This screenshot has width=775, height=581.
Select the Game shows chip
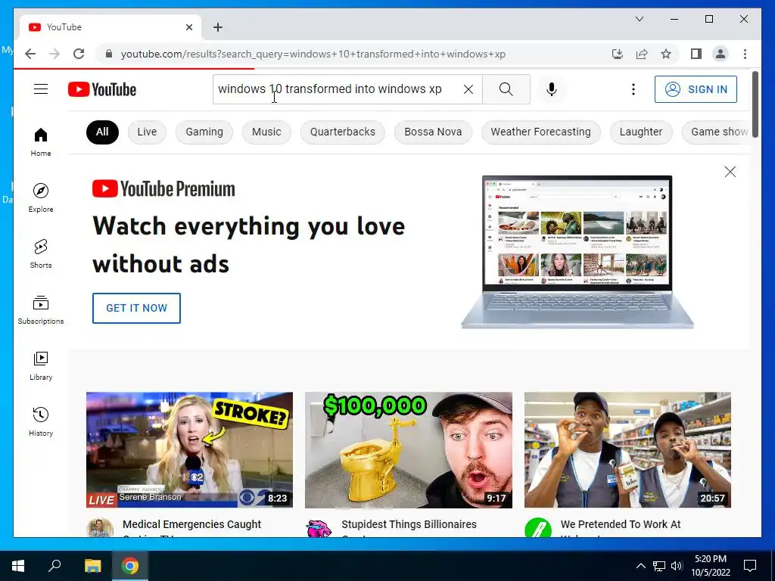(717, 132)
